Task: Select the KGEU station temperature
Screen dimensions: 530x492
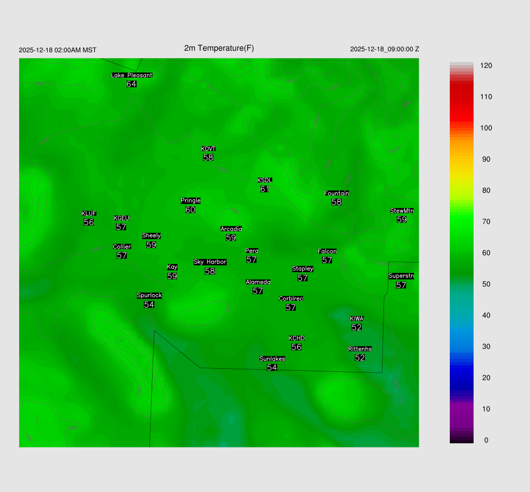Action: point(121,227)
